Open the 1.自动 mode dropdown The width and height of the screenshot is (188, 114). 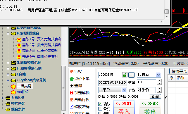pos(149,75)
